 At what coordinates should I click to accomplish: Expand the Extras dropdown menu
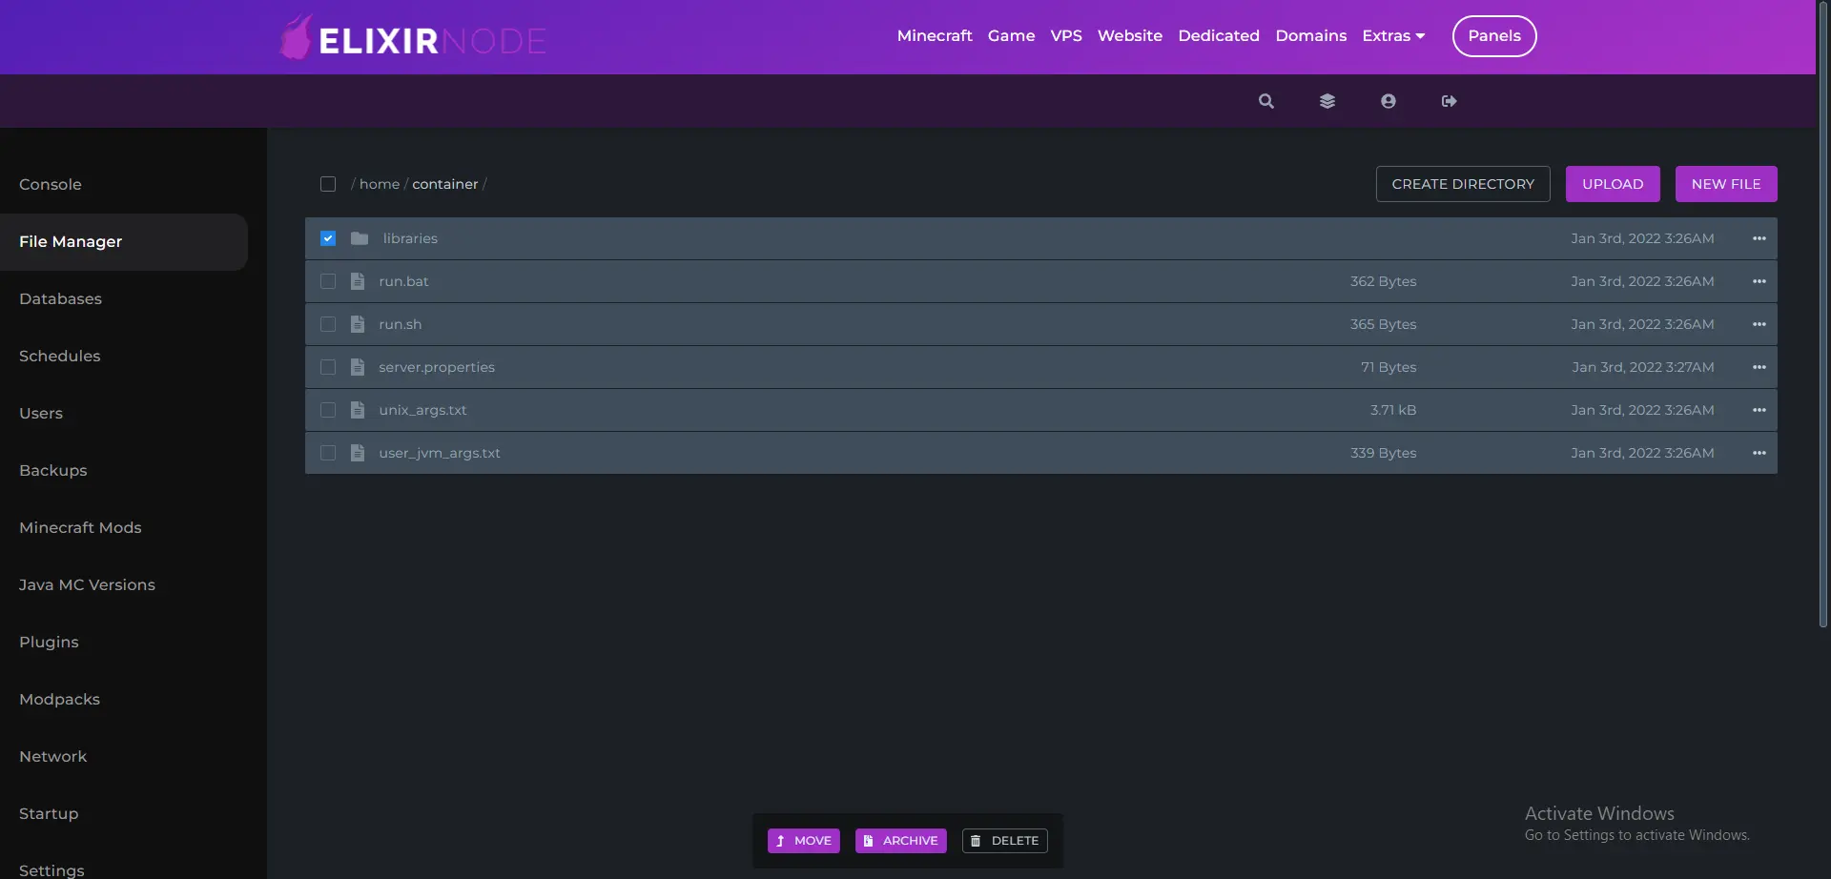(1392, 36)
